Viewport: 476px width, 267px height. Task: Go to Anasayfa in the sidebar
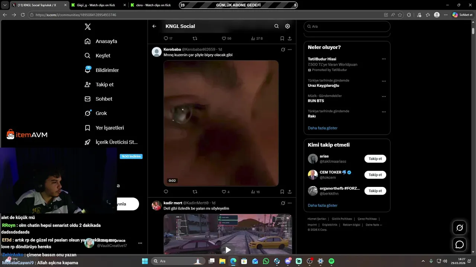point(101,41)
